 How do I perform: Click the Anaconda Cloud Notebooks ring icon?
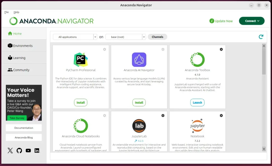(x=81, y=126)
